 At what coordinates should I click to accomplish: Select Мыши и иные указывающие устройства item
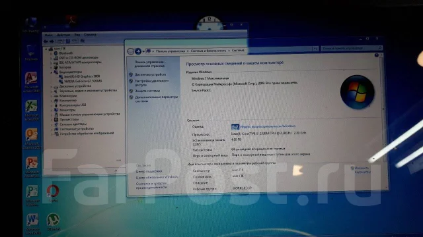point(90,114)
